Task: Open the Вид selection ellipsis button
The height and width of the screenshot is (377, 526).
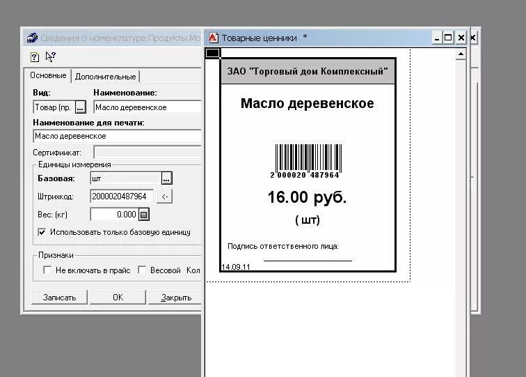Action: coord(80,107)
